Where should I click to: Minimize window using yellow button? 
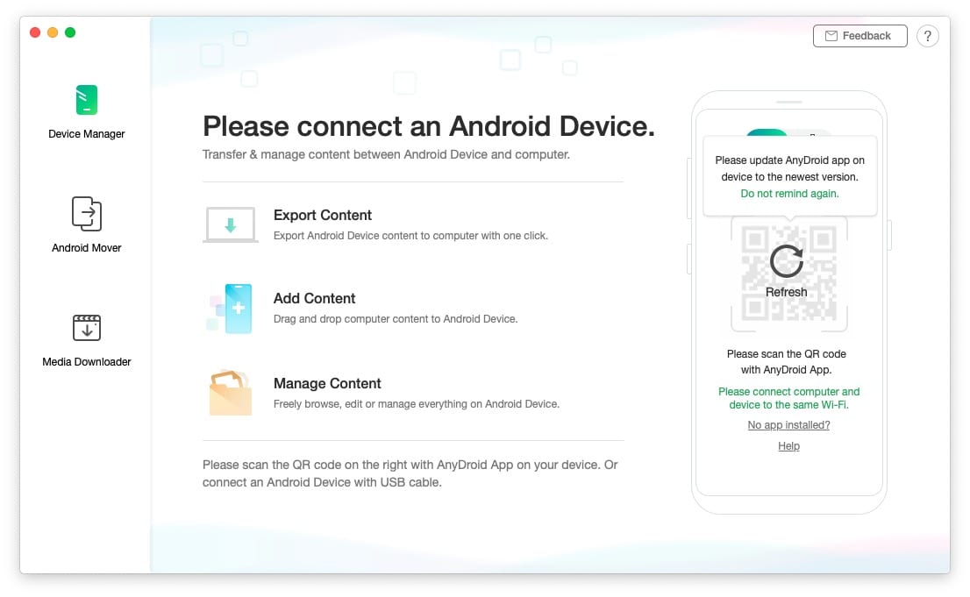point(53,32)
